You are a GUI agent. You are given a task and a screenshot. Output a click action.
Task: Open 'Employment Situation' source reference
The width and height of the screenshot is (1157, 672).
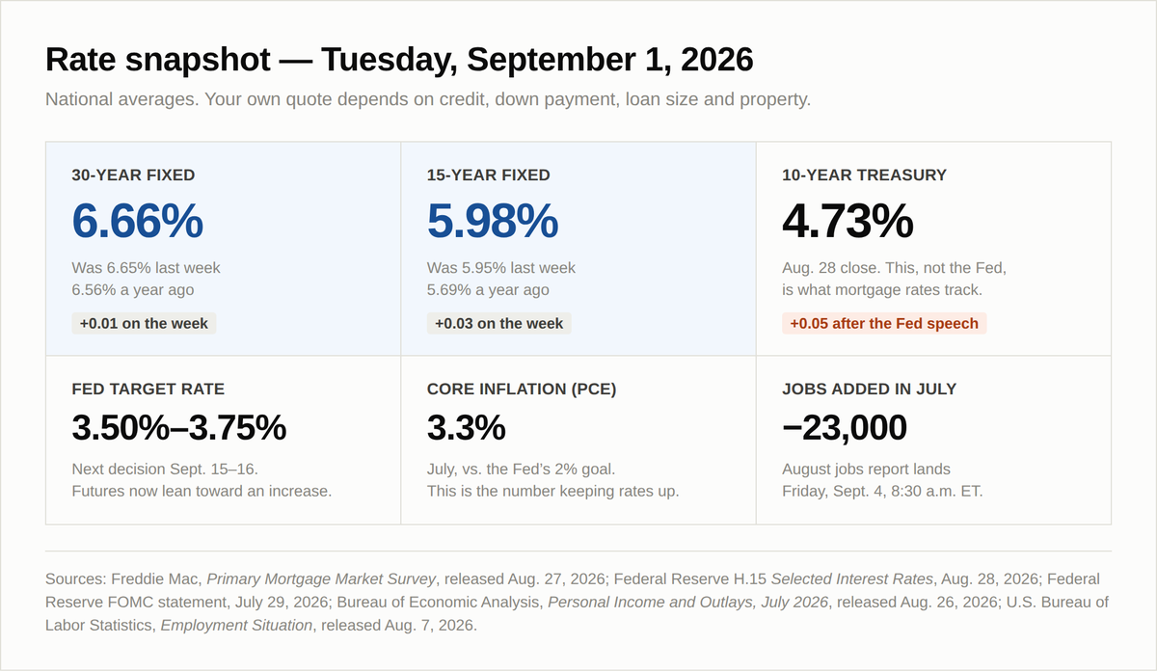pos(236,626)
